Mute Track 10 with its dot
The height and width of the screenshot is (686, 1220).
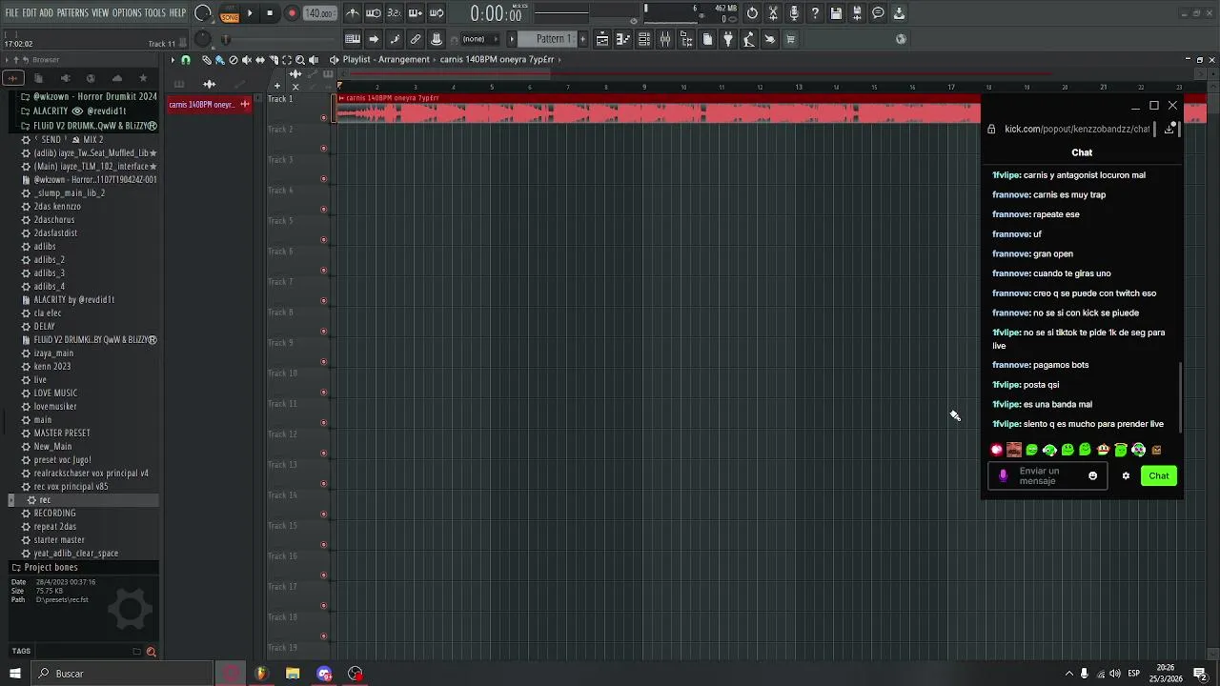pos(323,392)
